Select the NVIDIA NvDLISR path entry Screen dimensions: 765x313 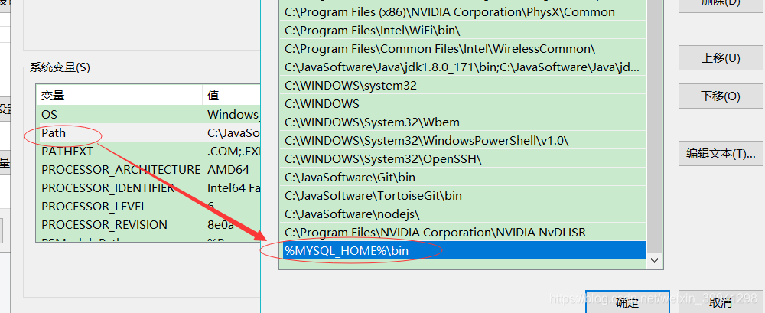pyautogui.click(x=464, y=233)
